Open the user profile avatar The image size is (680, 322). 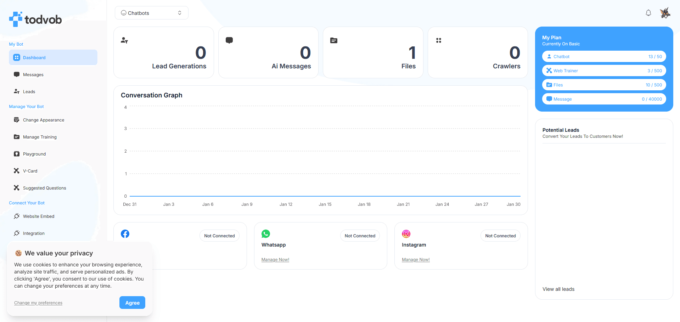pyautogui.click(x=665, y=13)
